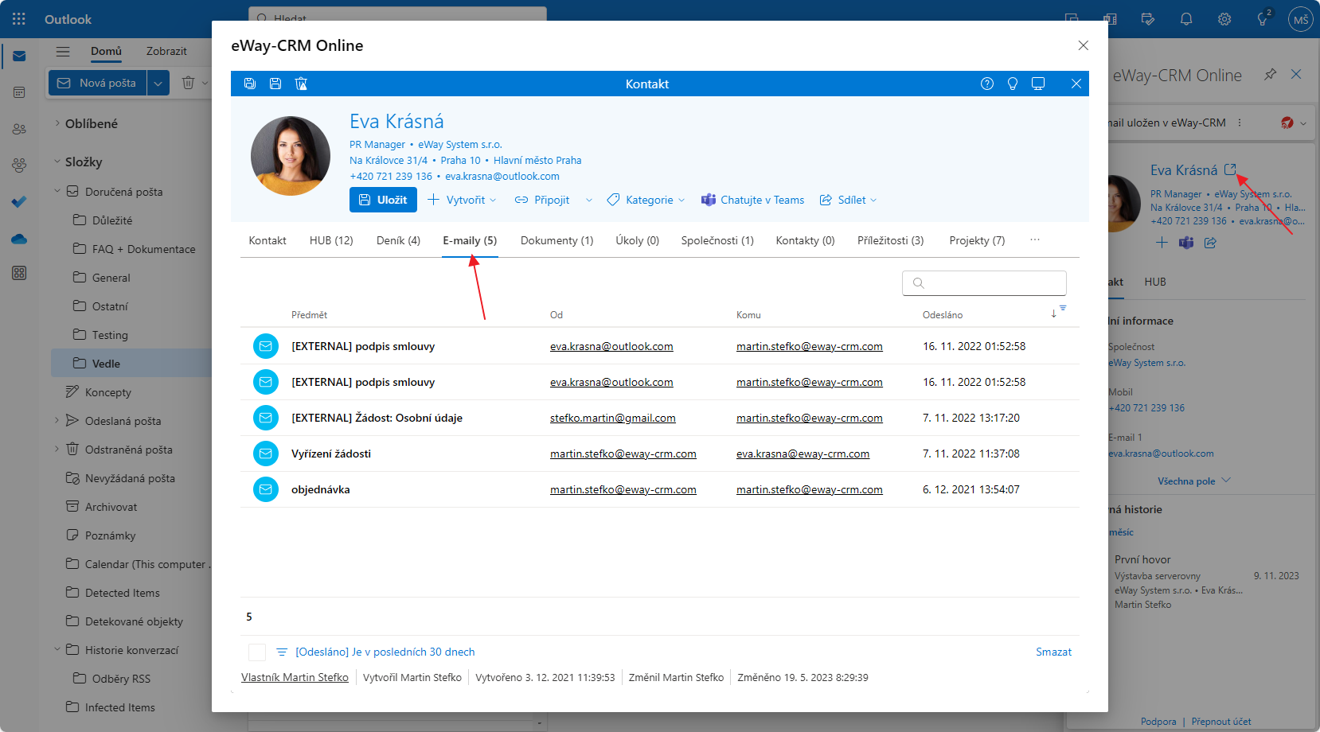
Task: Open the Outlook Hledat search box
Action: coord(397,14)
